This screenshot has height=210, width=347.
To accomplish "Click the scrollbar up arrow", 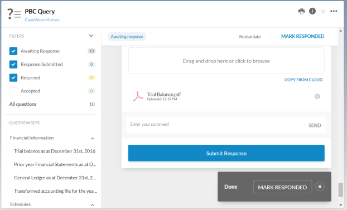I will click(340, 31).
